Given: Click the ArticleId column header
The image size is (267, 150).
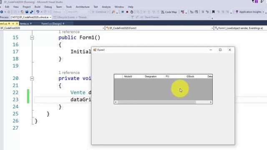Looking at the screenshot, I should point(133,77).
